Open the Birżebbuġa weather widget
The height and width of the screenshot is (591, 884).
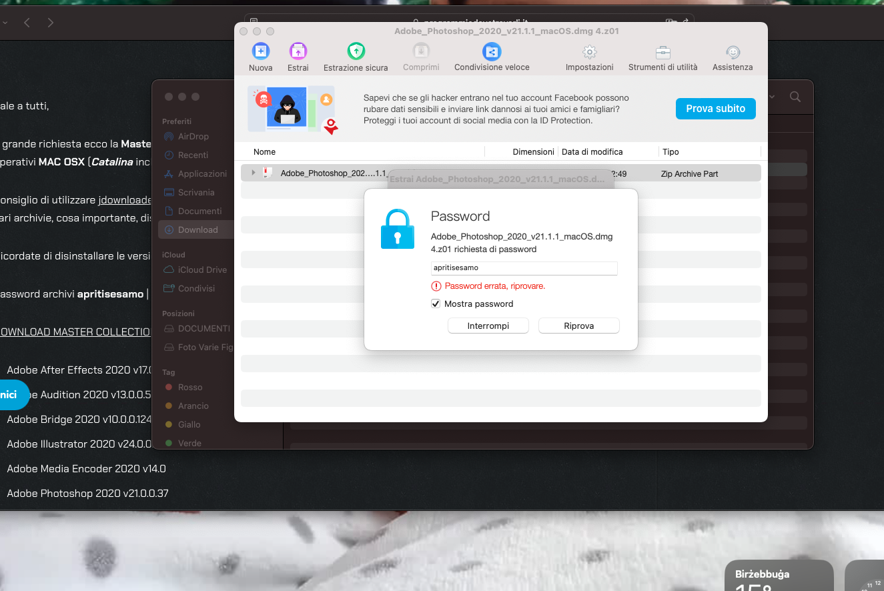[779, 575]
